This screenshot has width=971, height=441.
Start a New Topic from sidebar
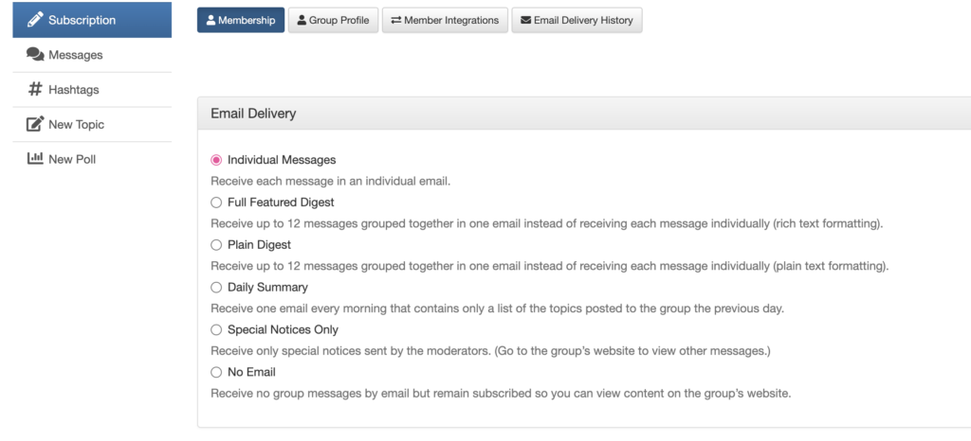(76, 125)
